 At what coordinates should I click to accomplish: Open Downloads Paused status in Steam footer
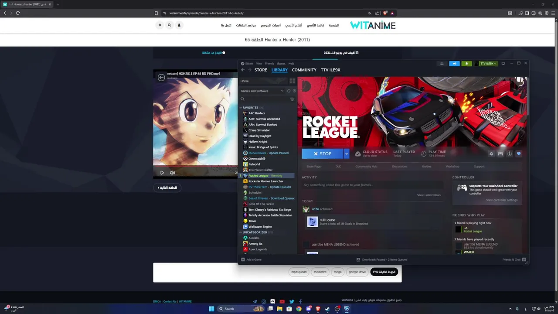(x=382, y=259)
